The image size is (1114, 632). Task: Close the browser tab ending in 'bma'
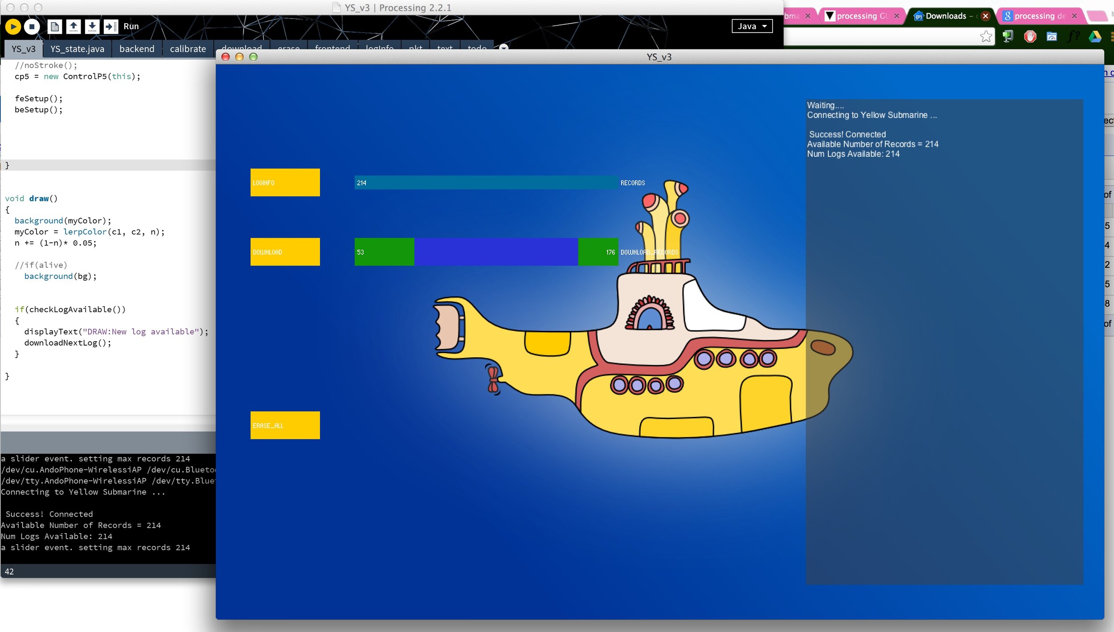tap(808, 16)
